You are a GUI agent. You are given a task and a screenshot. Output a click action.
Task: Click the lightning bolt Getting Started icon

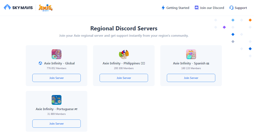coord(163,8)
